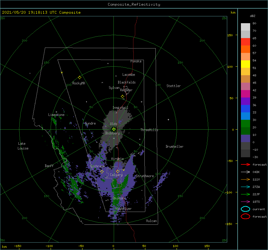Click the orange 111V arrow legend icon
268x250 pixels.
pos(245,179)
